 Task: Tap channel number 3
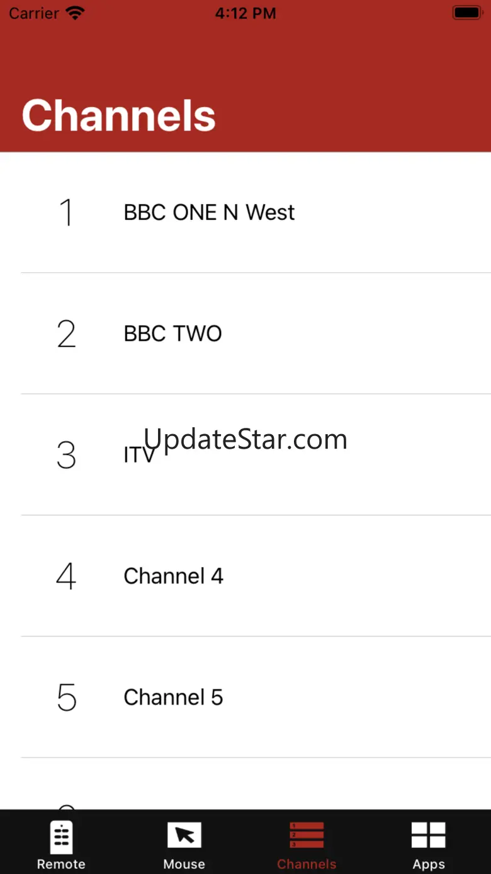(66, 455)
